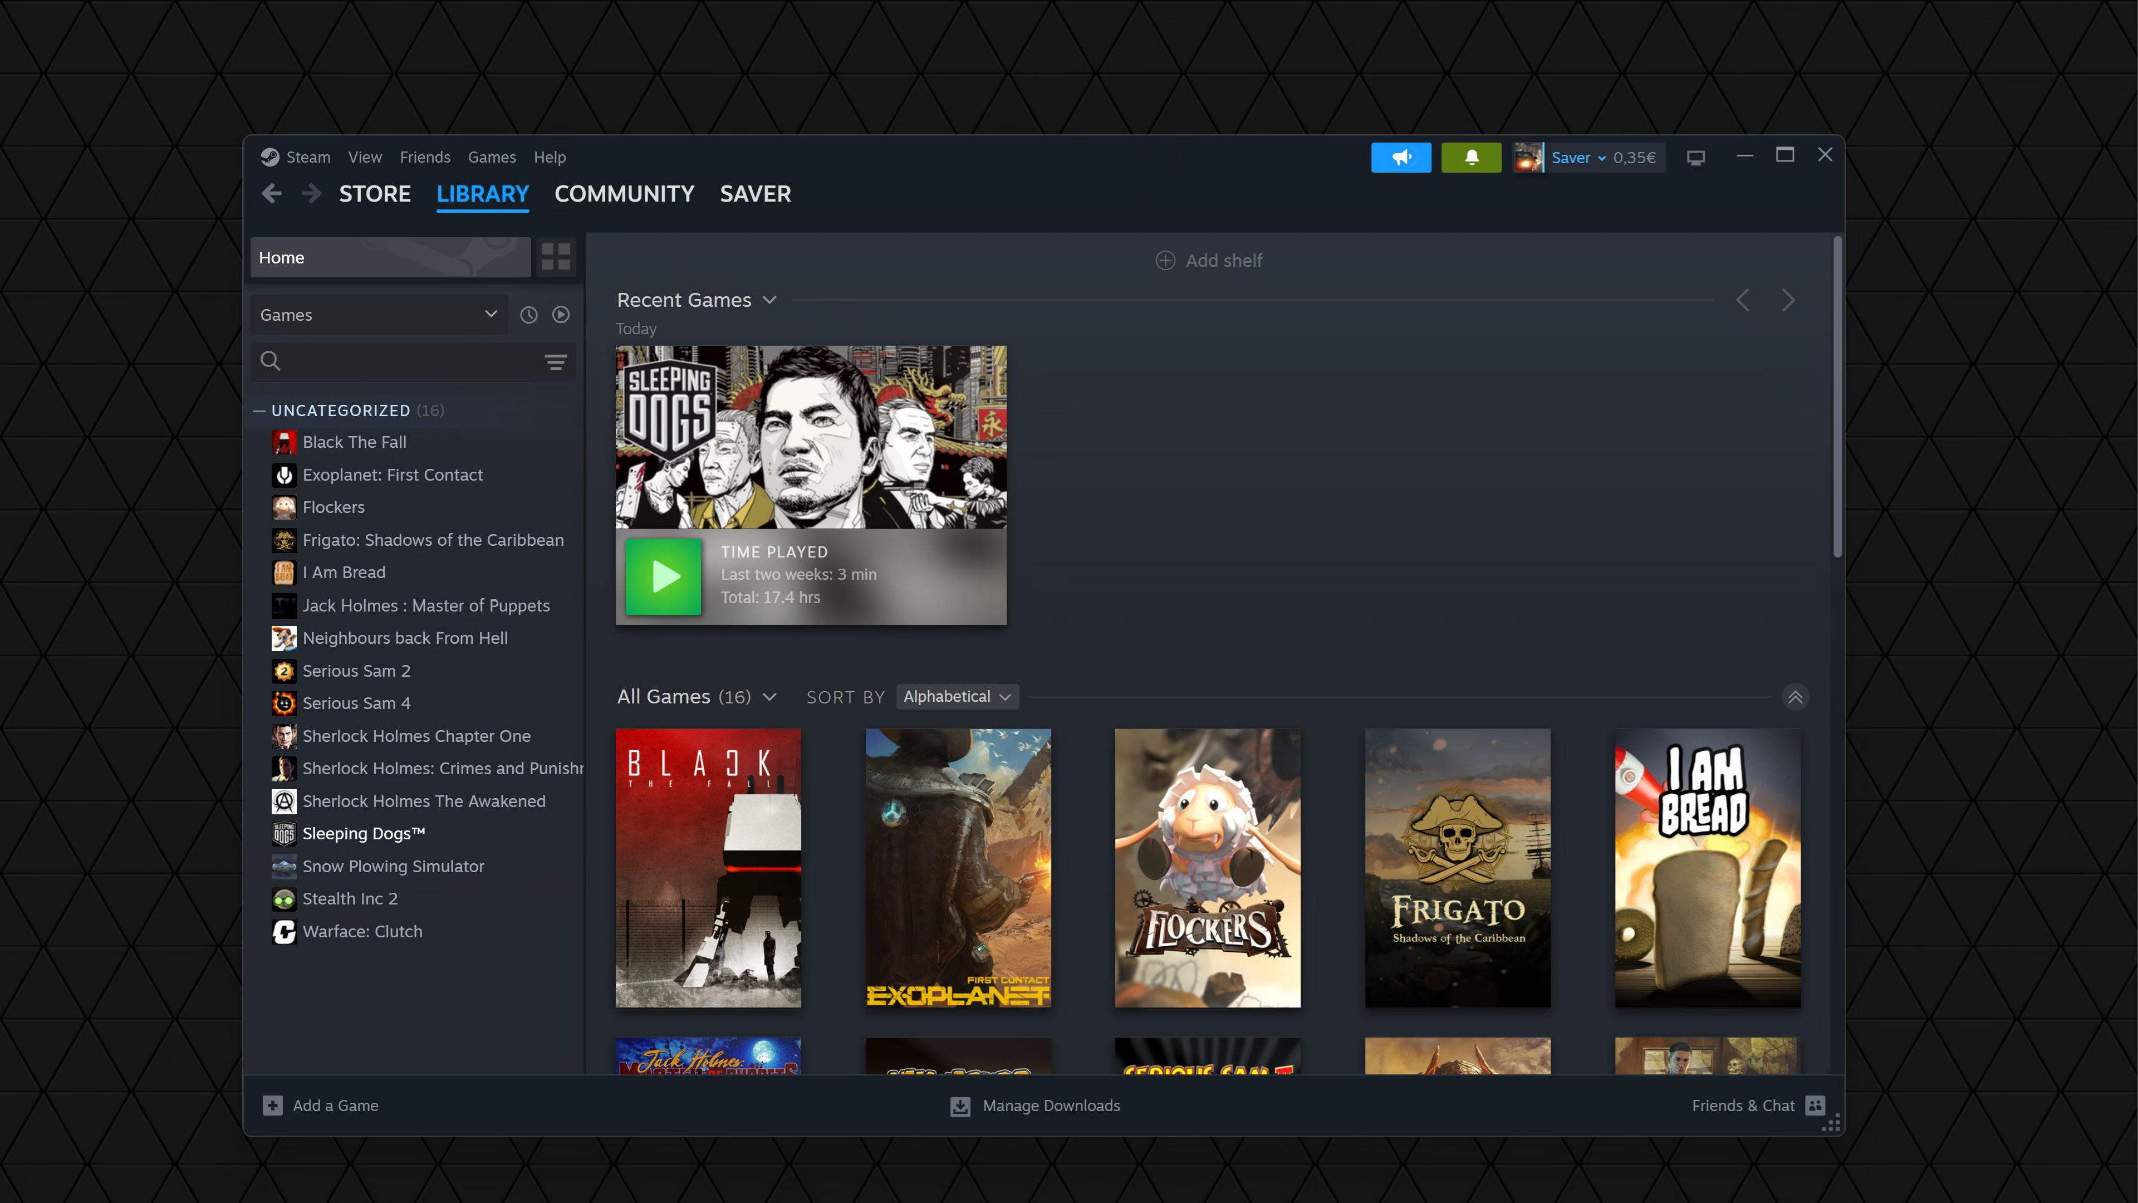Open the Alphabetical sort dropdown
Screen dimensions: 2138x1203
[x=957, y=697]
